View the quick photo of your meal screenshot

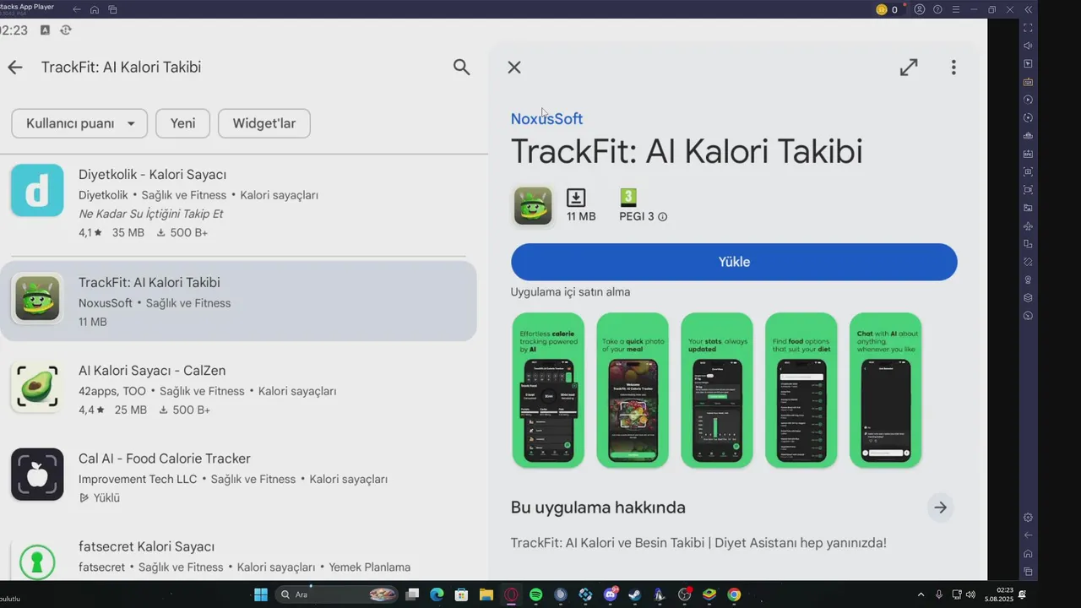tap(633, 390)
